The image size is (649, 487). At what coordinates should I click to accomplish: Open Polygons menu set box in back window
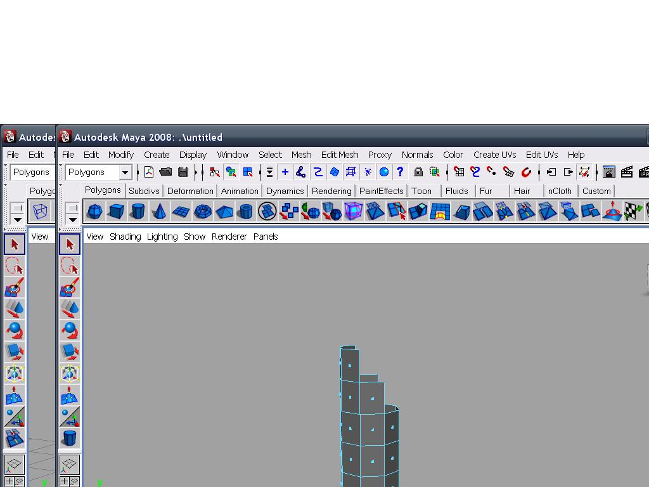[x=32, y=172]
